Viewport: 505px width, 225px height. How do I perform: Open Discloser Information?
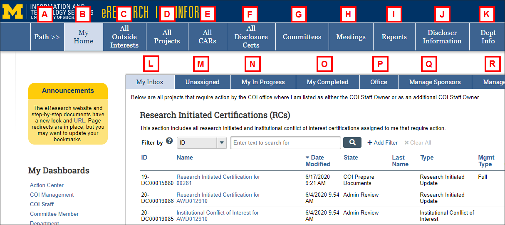442,37
